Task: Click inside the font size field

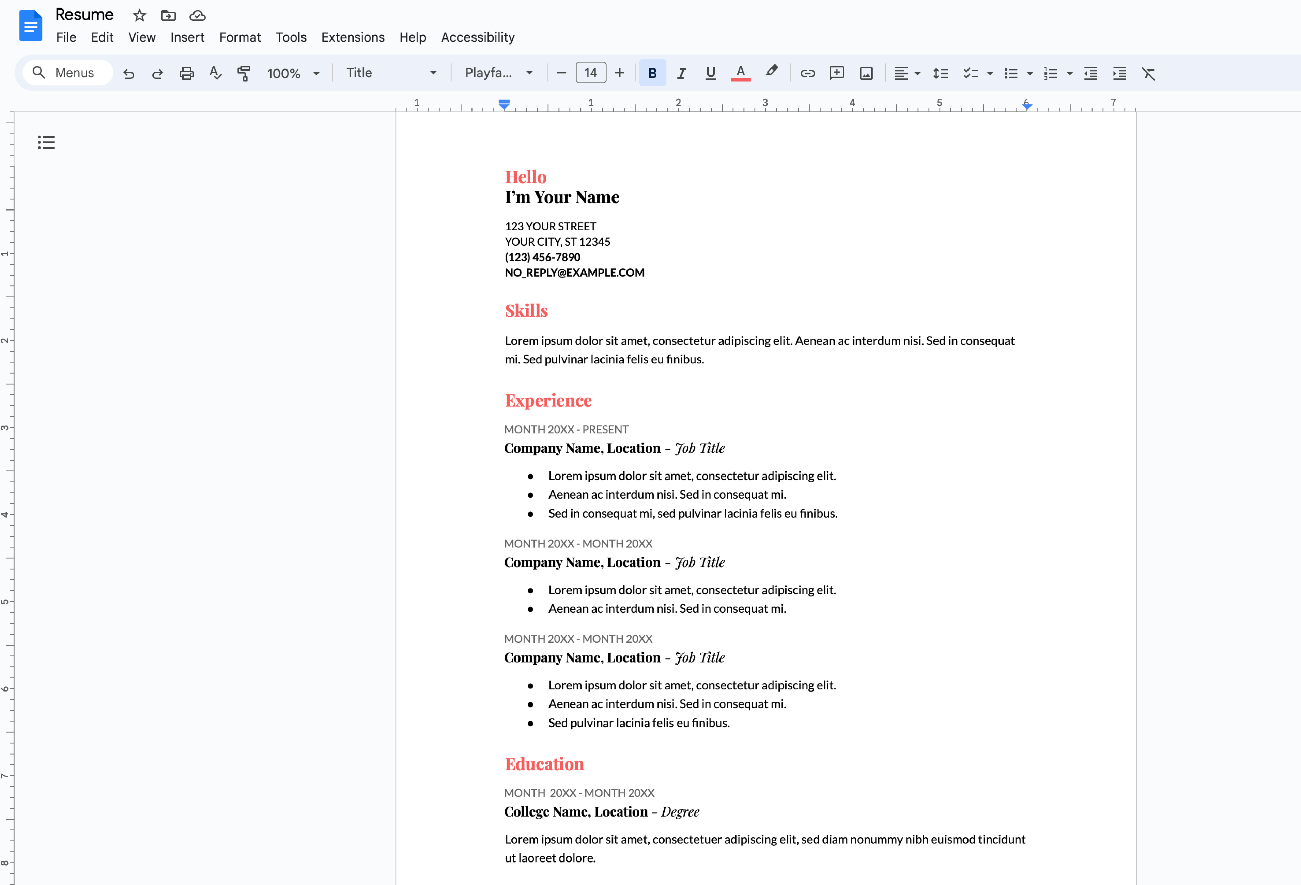Action: 591,72
